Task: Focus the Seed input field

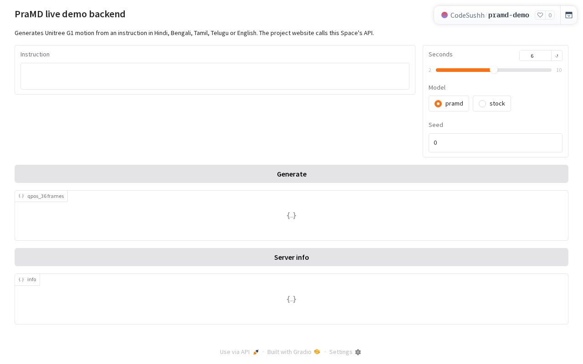Action: point(496,143)
